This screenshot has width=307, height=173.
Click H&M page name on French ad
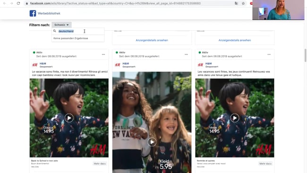coord(208,63)
